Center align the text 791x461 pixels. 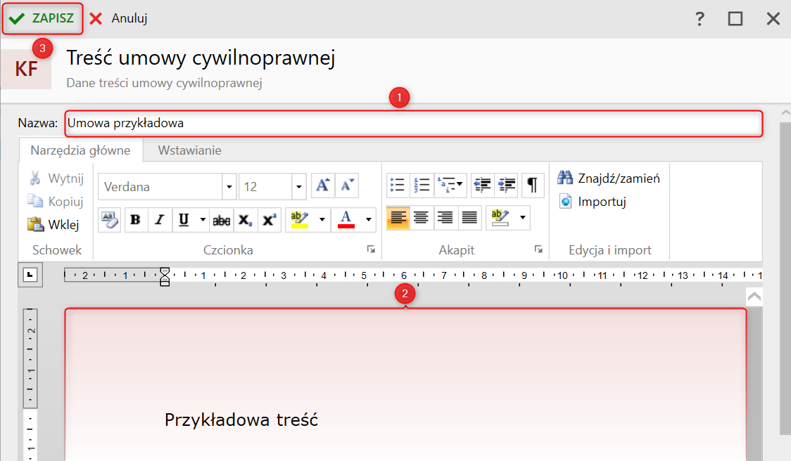coord(422,218)
